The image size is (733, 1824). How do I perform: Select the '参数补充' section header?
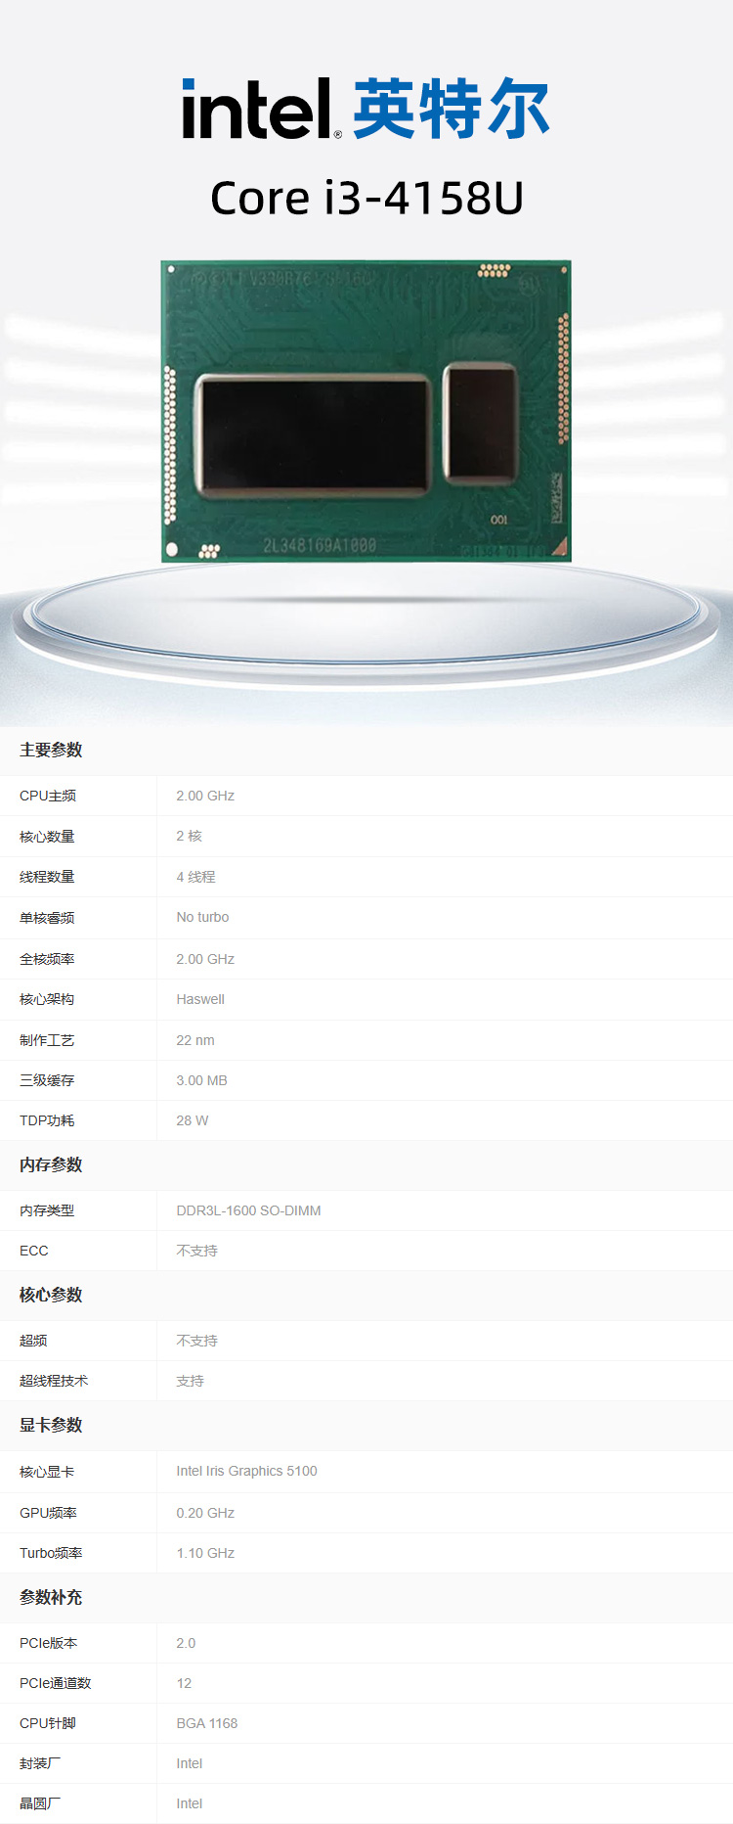click(51, 1597)
